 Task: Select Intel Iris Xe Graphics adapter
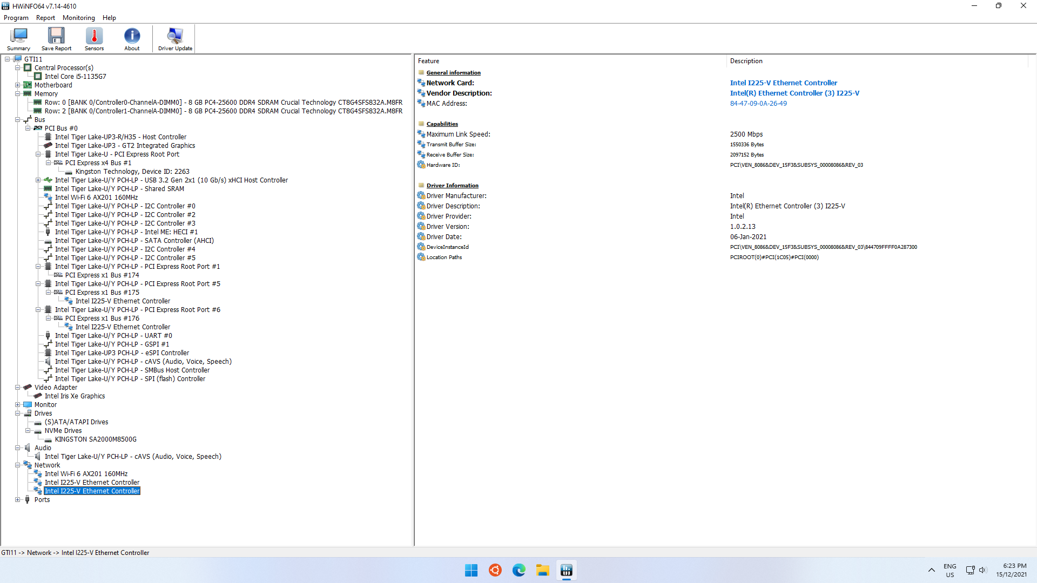pyautogui.click(x=75, y=396)
